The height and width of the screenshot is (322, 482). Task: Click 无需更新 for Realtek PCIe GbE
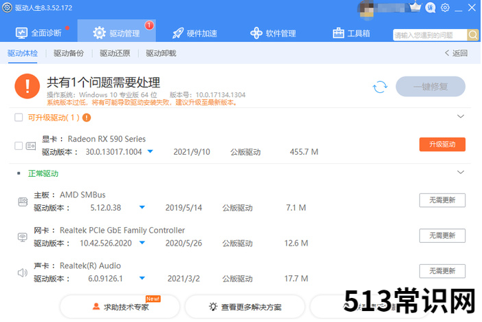(x=442, y=235)
